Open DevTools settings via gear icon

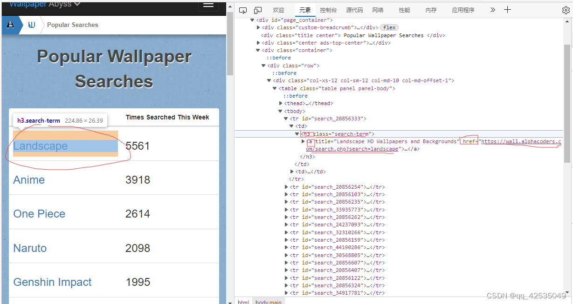click(x=566, y=10)
